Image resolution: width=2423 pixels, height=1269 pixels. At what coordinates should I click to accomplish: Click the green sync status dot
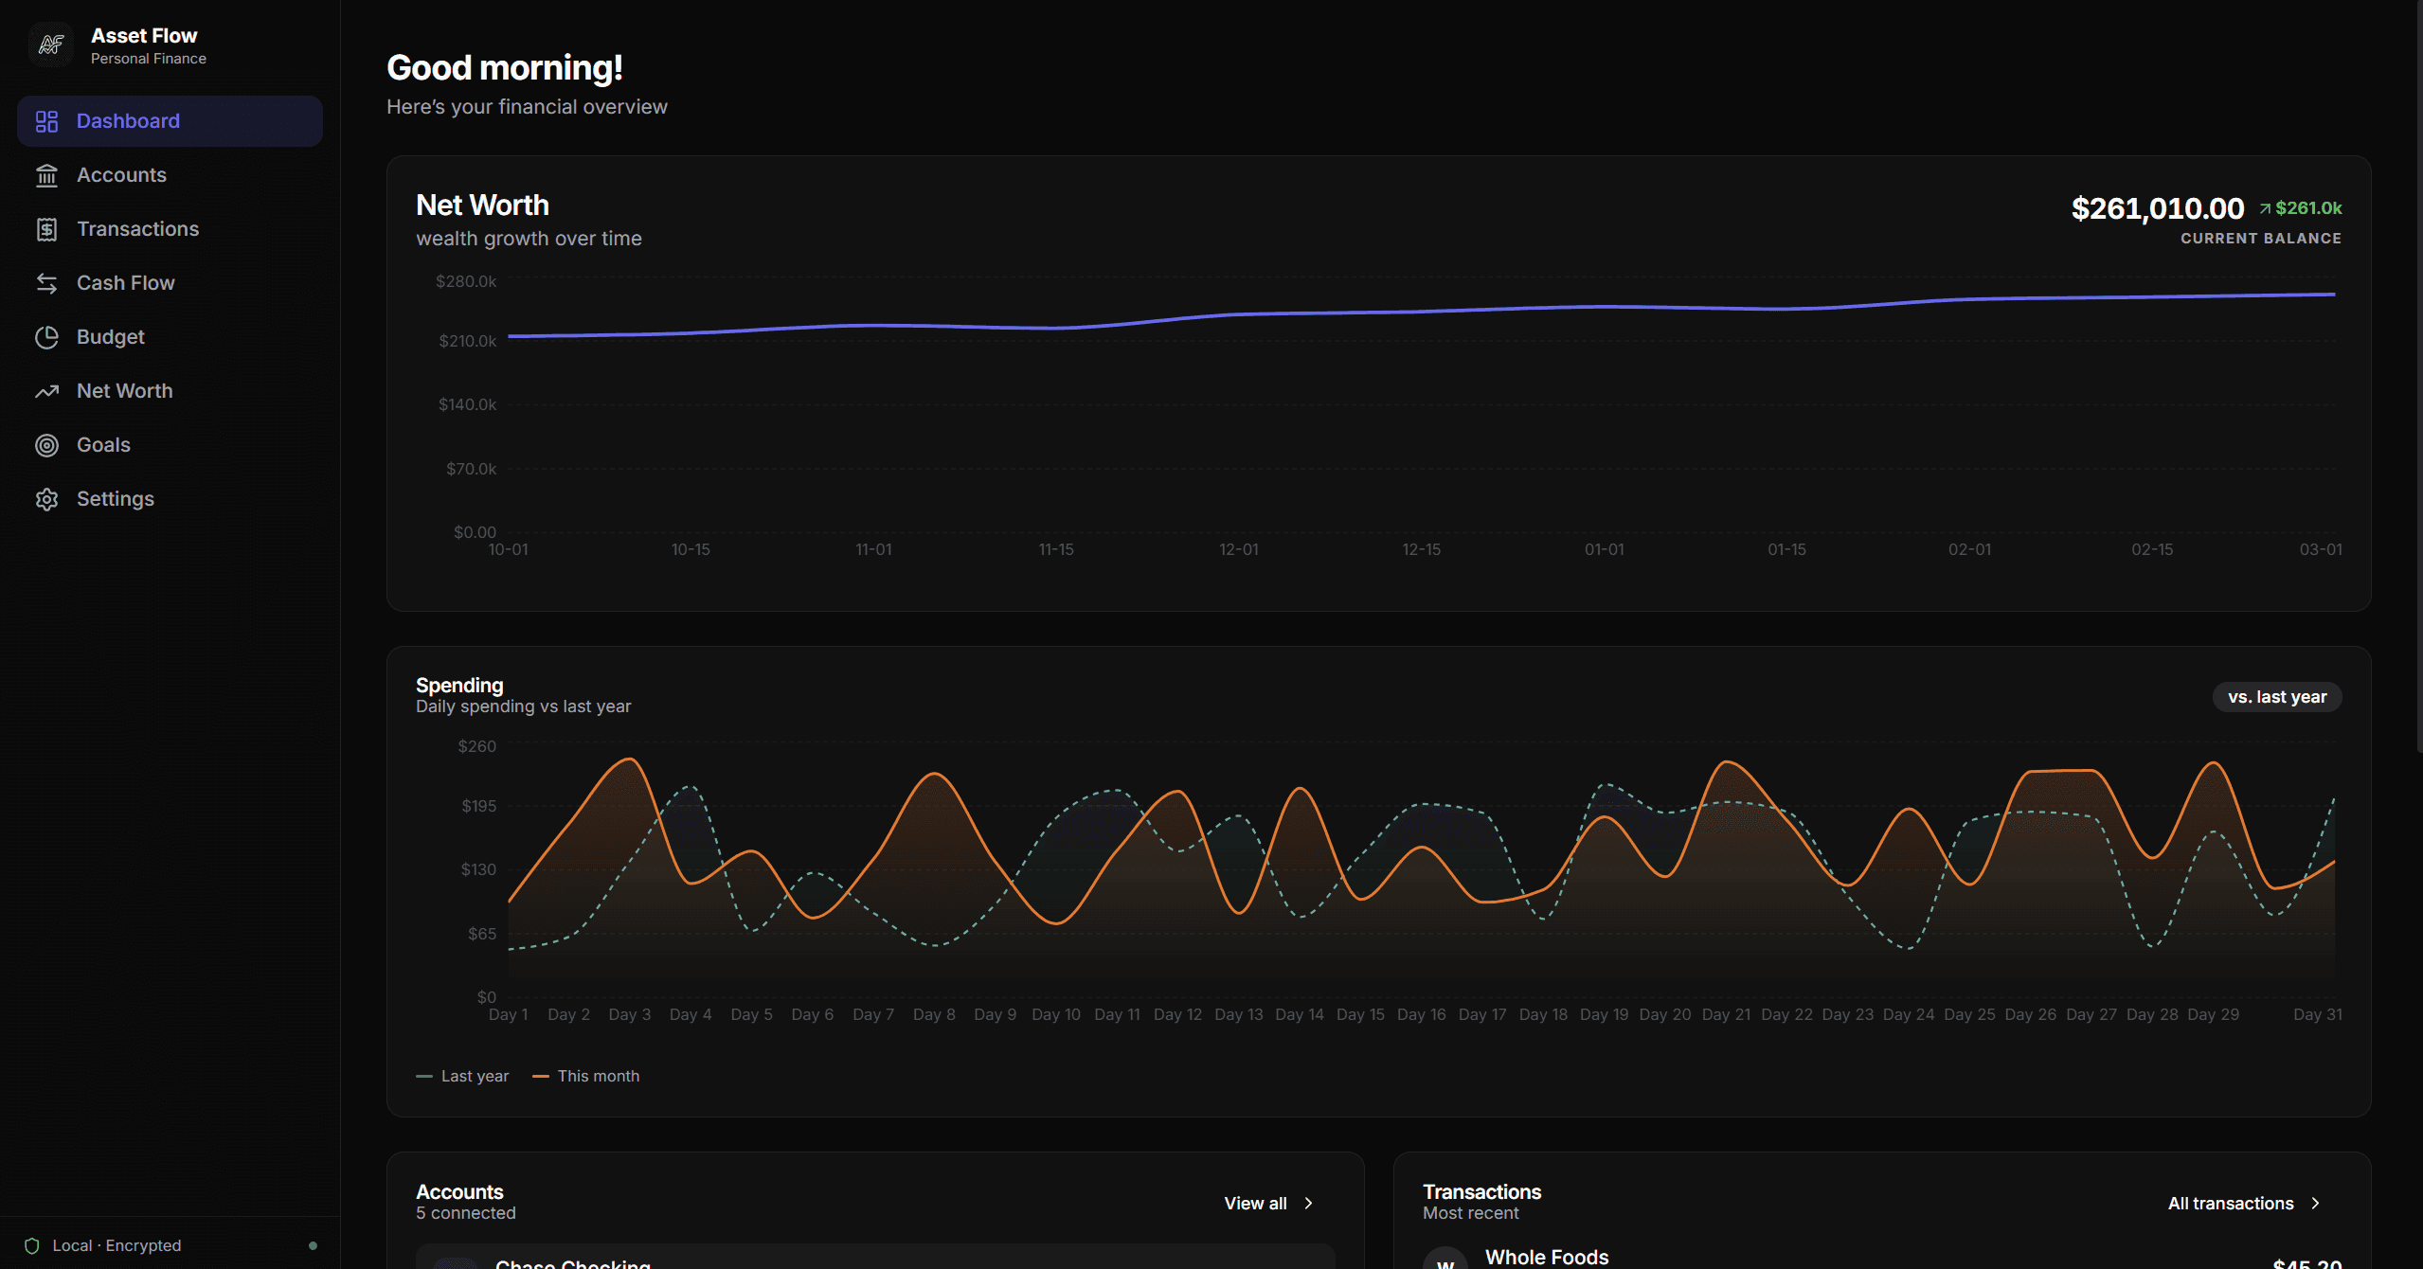[x=313, y=1245]
